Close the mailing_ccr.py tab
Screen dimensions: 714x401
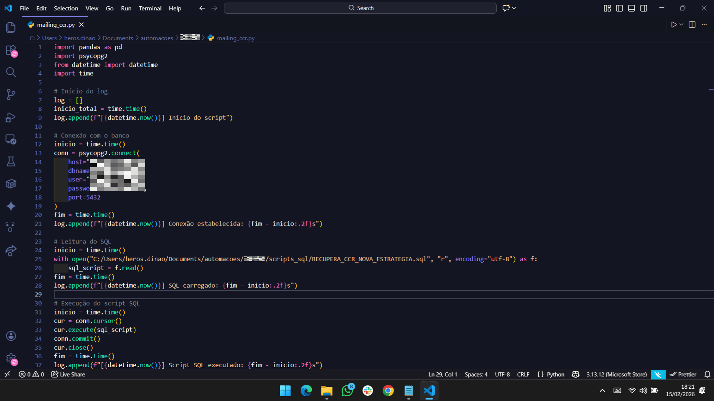tap(81, 25)
